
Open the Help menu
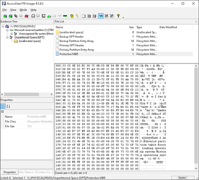pos(34,10)
